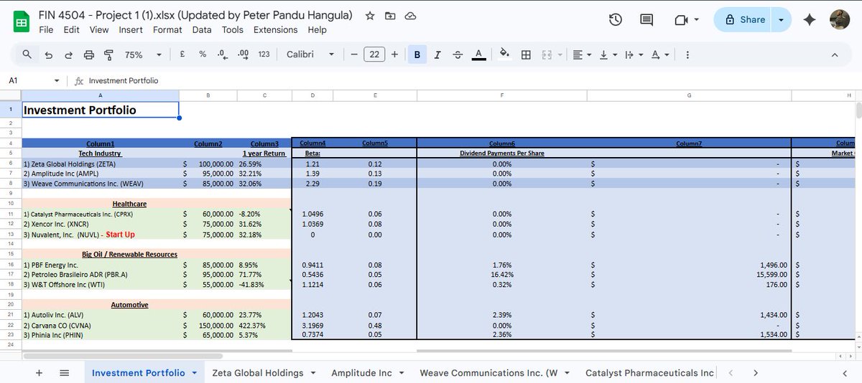Viewport: 862px width, 383px height.
Task: Print the spreadsheet
Action: pos(89,55)
